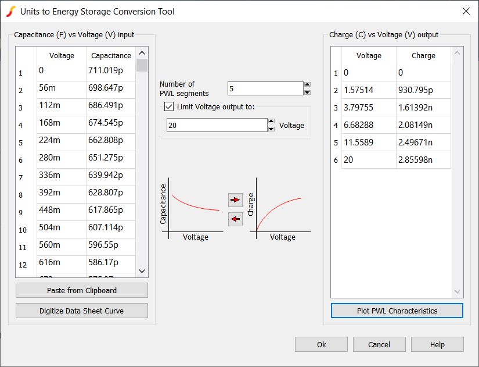Click the Plot PWL Characteristics button
The width and height of the screenshot is (479, 367).
(397, 311)
